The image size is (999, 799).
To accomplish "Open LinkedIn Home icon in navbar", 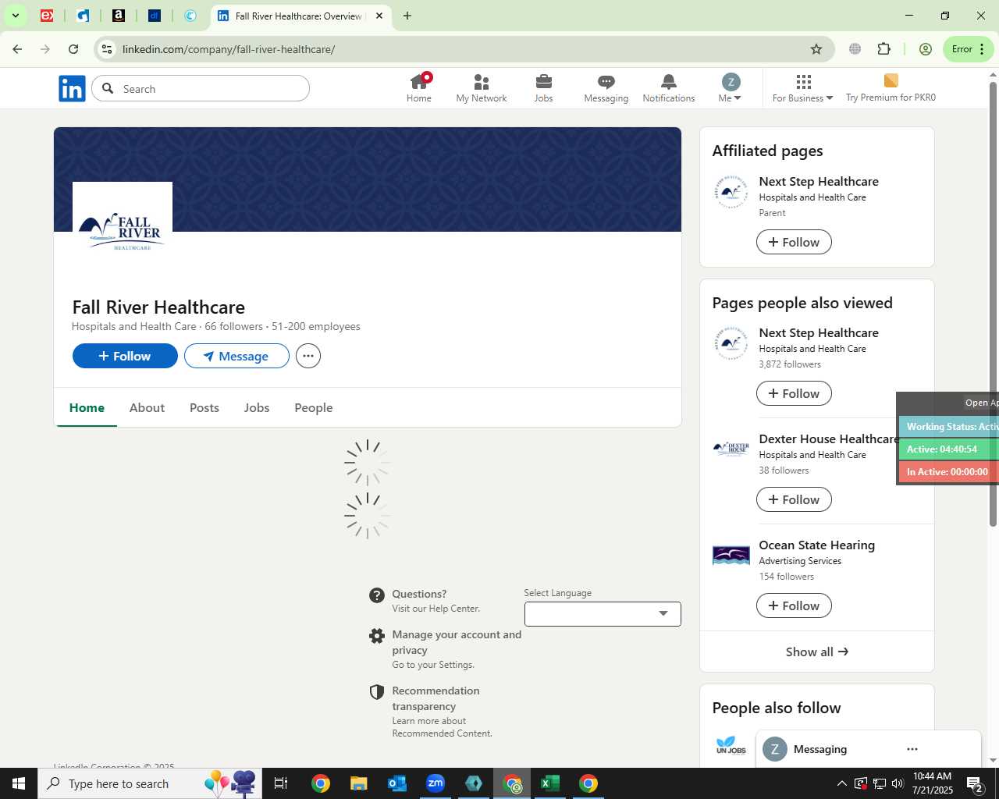I will pyautogui.click(x=419, y=88).
